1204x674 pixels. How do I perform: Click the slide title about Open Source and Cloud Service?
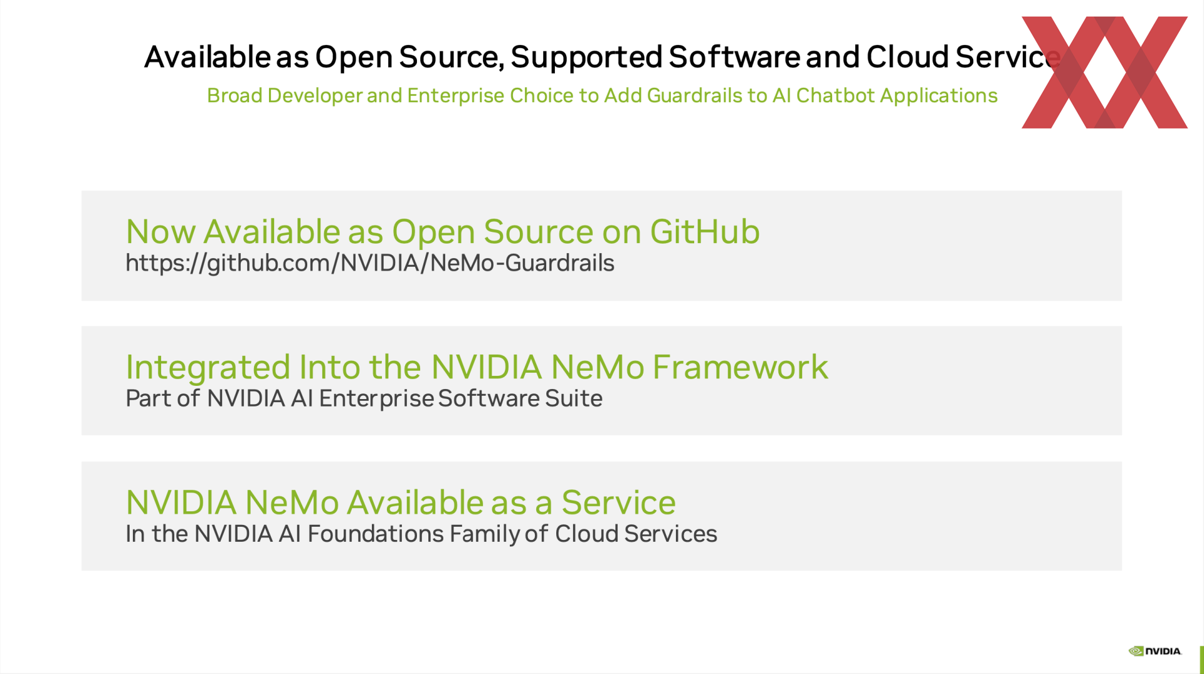(602, 57)
